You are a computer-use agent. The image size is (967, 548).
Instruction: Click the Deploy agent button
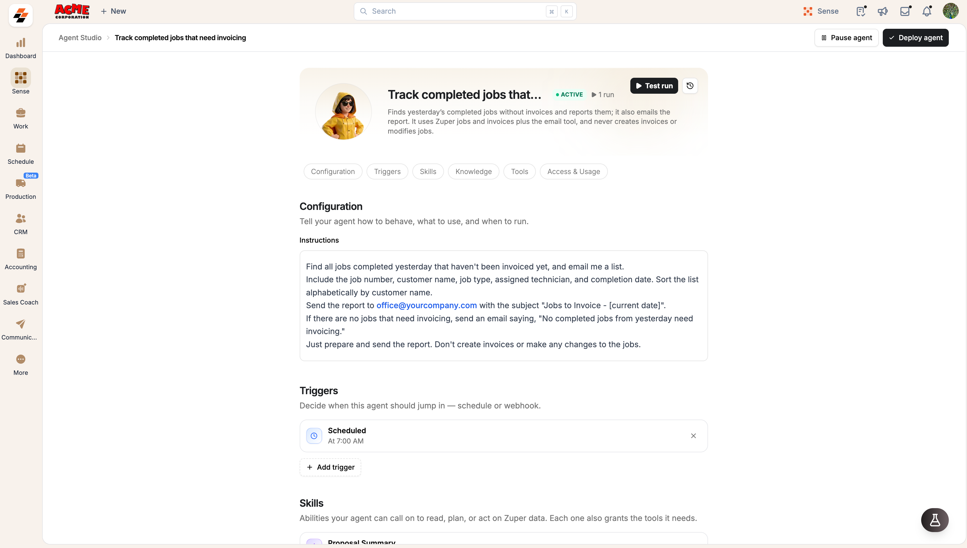tap(915, 38)
